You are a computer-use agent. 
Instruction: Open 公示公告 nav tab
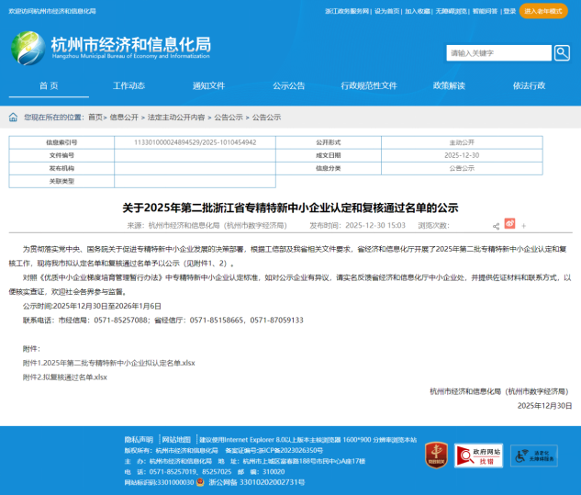(288, 85)
